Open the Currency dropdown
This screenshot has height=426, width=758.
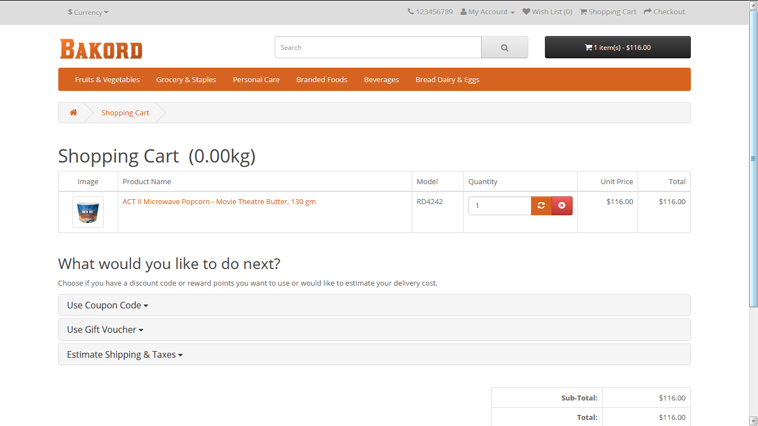[88, 12]
